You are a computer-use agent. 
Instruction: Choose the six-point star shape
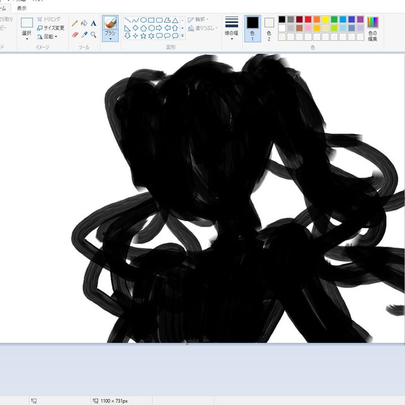[x=151, y=36]
